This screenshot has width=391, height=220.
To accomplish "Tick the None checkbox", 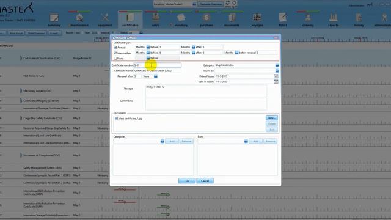I will (x=115, y=59).
